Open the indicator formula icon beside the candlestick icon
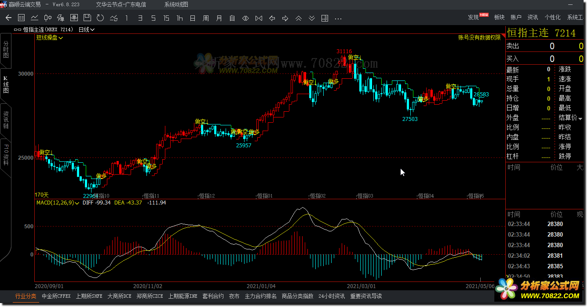Viewport: 588px width, 307px height. tap(61, 18)
